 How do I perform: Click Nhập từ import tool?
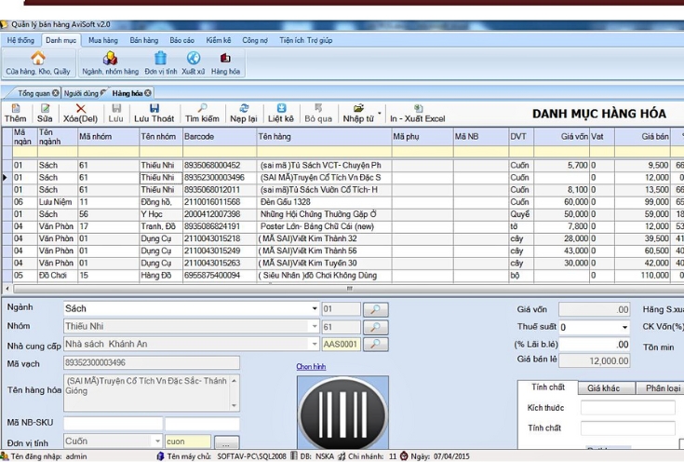pyautogui.click(x=358, y=114)
